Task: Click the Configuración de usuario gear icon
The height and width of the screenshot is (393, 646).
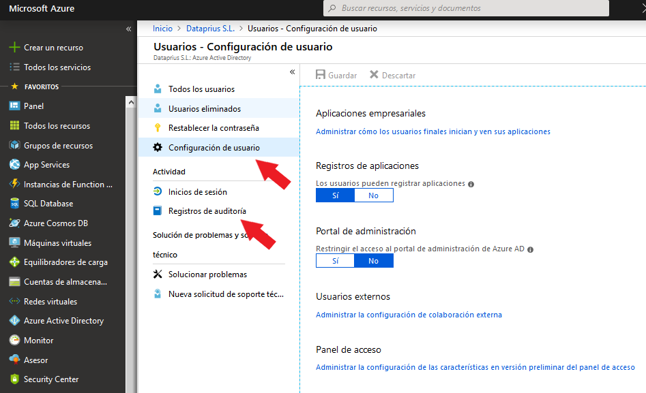Action: tap(158, 147)
